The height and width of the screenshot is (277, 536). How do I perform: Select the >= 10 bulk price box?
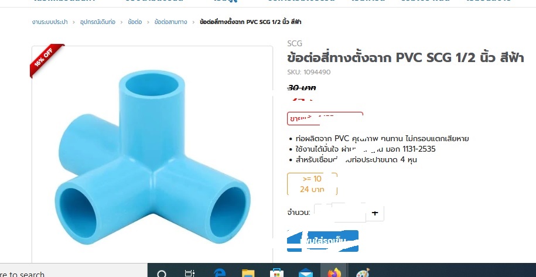click(x=312, y=184)
